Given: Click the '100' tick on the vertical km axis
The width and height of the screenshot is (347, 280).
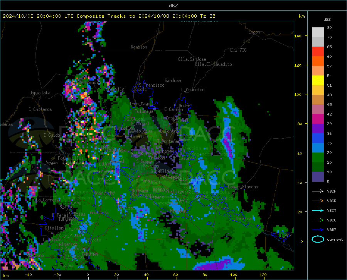Looking at the screenshot, I should point(298,94).
